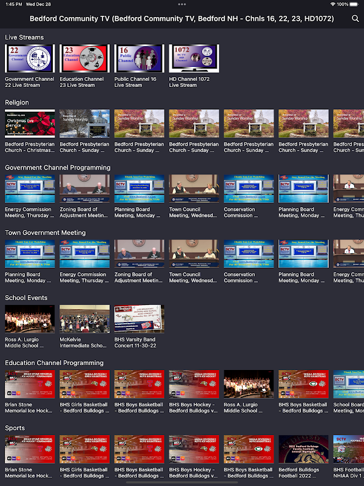The image size is (364, 486).
Task: Select the Religion section heading
Action: pyautogui.click(x=17, y=103)
